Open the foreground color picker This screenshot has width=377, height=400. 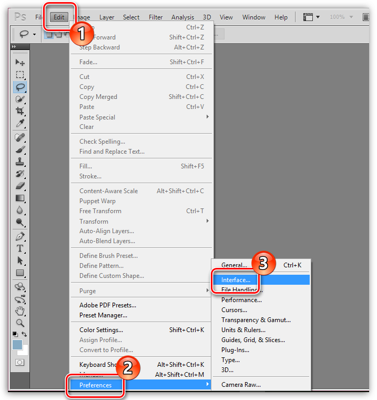point(17,345)
